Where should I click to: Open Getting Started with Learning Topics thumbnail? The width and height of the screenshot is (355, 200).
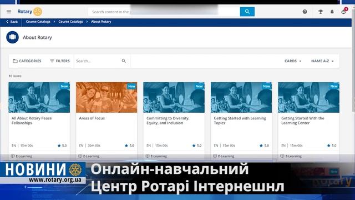click(x=241, y=98)
